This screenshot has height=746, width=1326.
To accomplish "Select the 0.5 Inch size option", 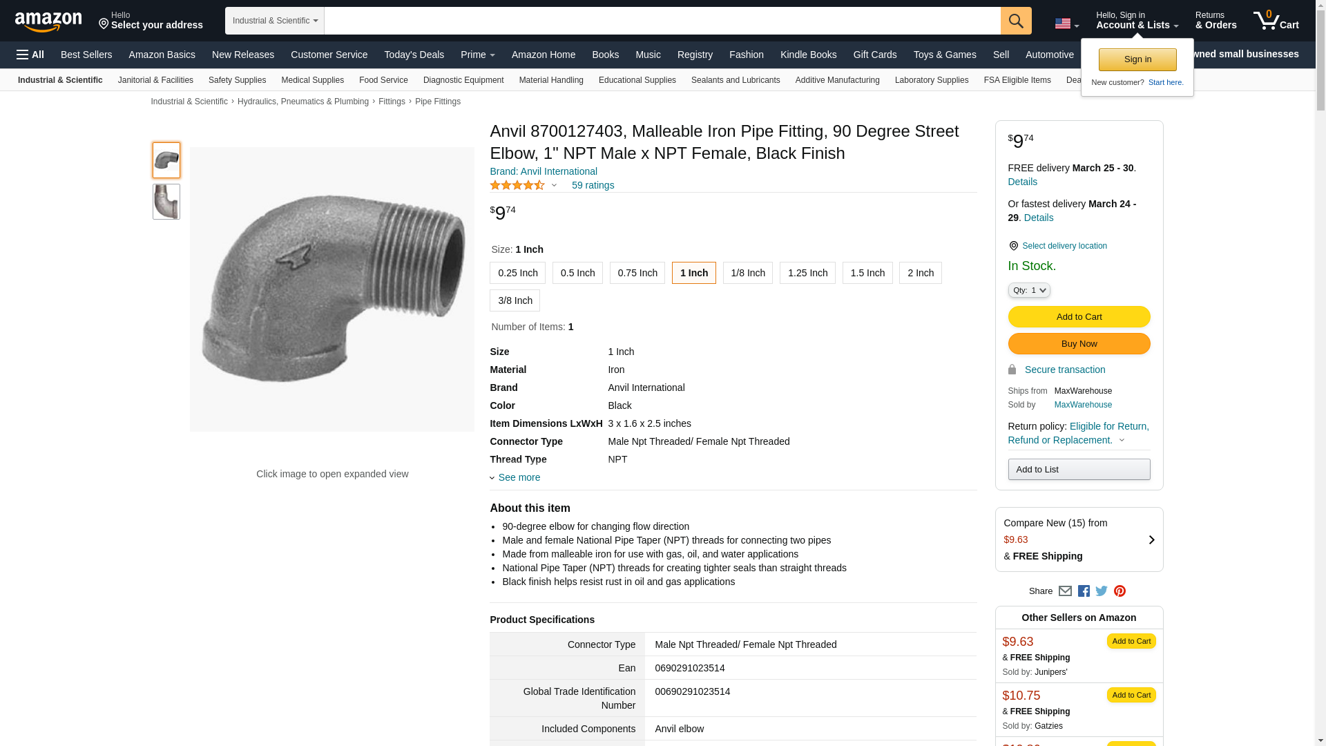I will (577, 274).
